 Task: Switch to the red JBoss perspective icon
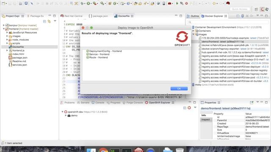[x=262, y=9]
